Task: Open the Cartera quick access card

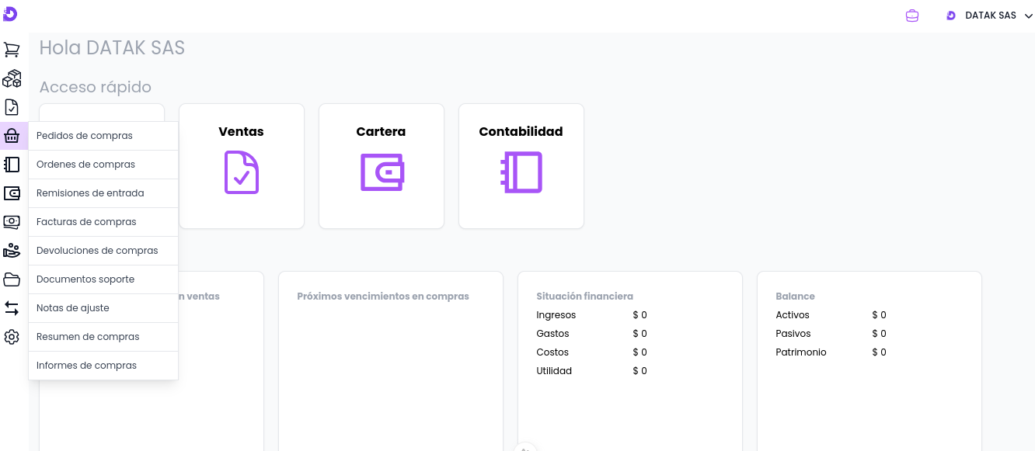Action: coord(382,166)
